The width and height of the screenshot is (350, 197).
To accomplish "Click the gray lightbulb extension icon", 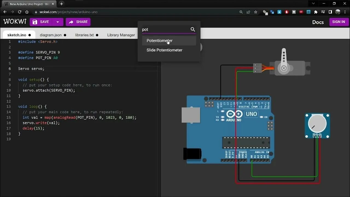I will [294, 12].
